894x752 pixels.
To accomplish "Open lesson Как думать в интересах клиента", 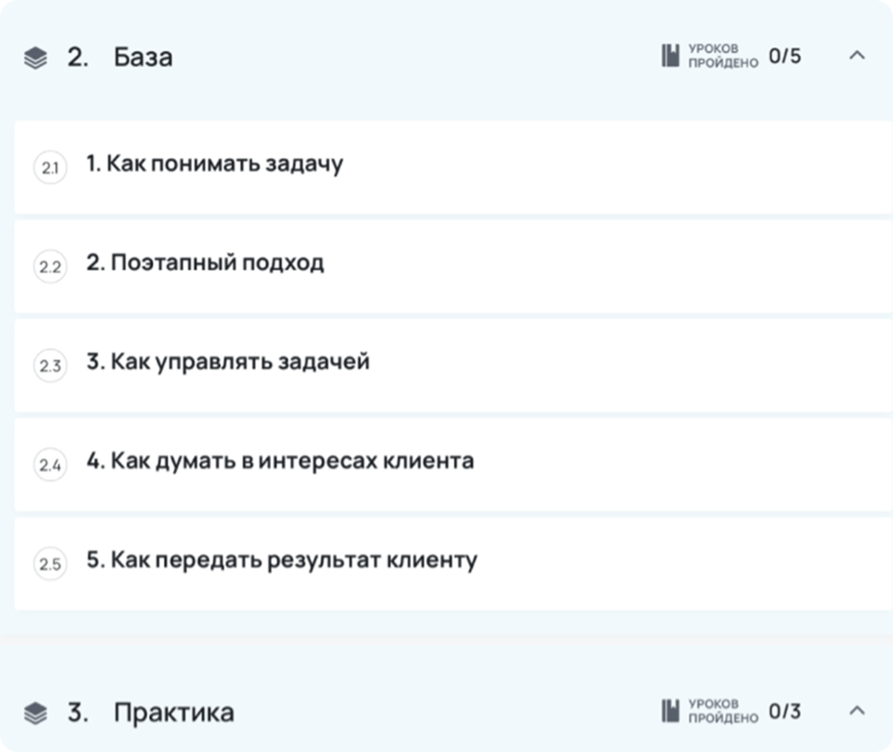I will 454,464.
